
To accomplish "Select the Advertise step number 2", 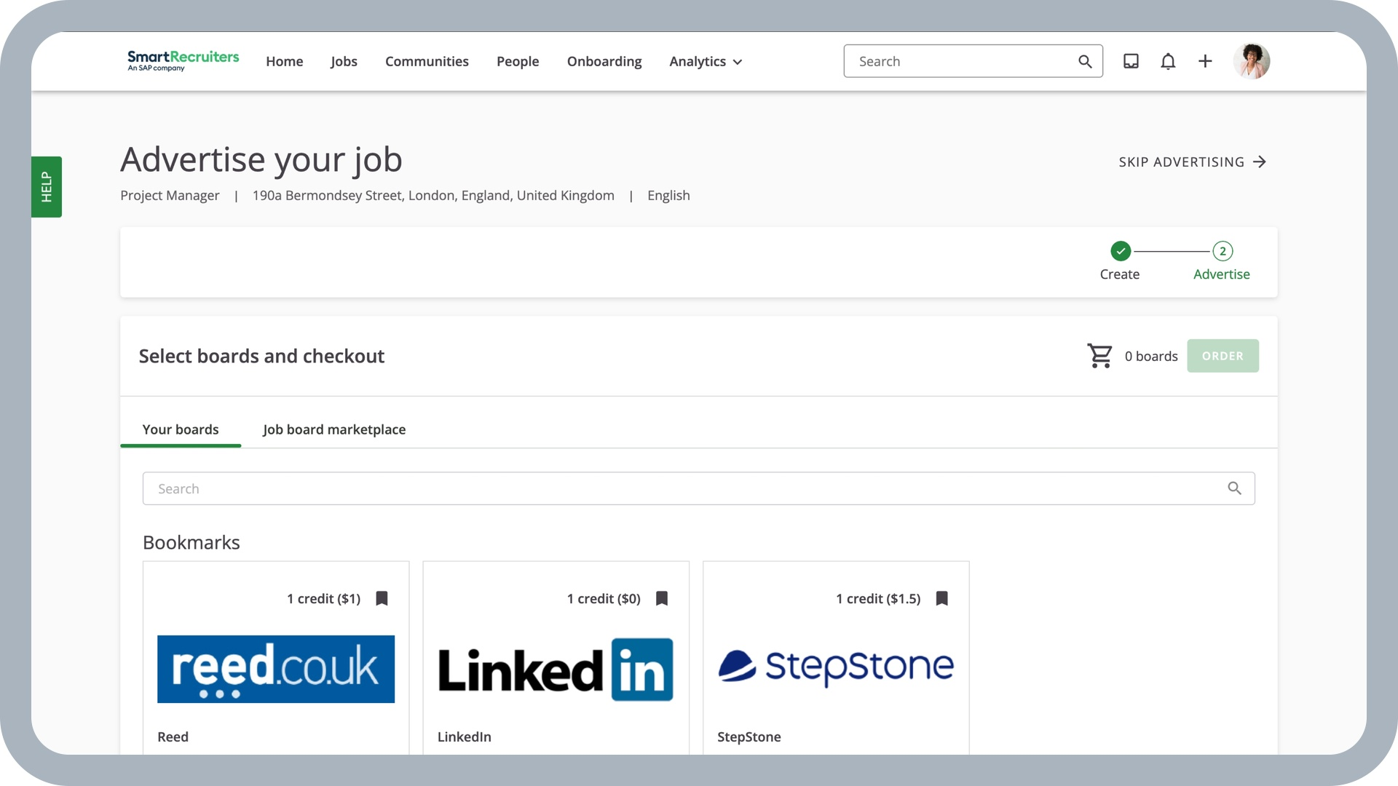I will click(1223, 251).
